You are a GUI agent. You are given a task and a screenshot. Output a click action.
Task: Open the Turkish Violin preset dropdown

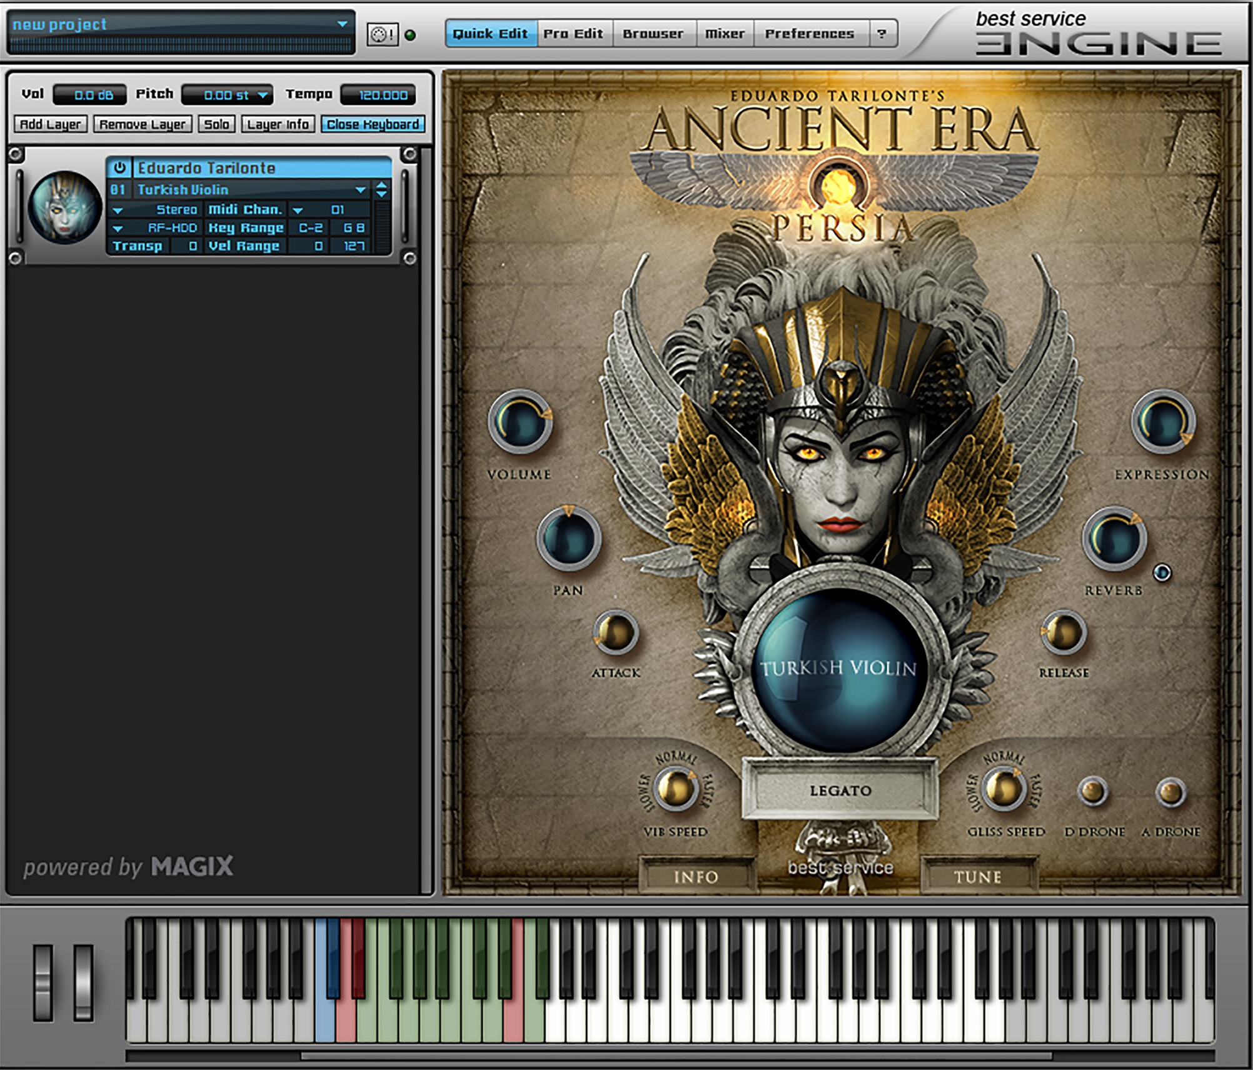pos(361,189)
